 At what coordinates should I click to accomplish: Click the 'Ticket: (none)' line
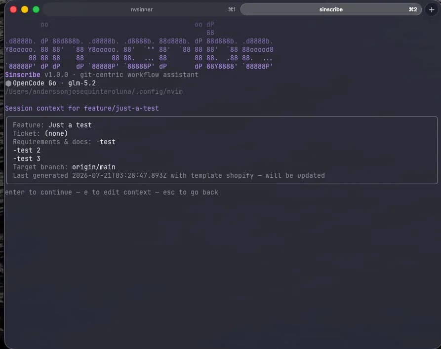tap(40, 133)
